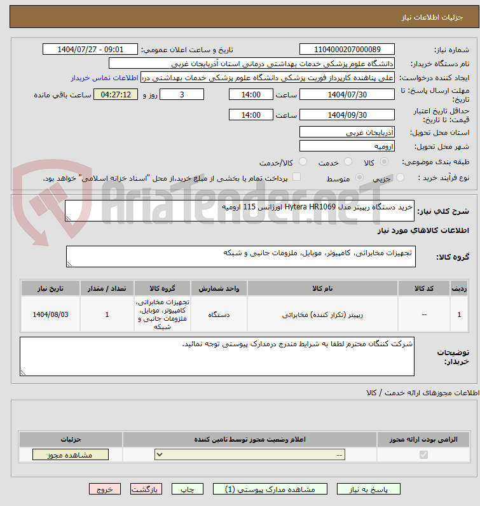Click the resize grip of شرح کلی نیاز box
This screenshot has width=480, height=506.
pyautogui.click(x=68, y=218)
